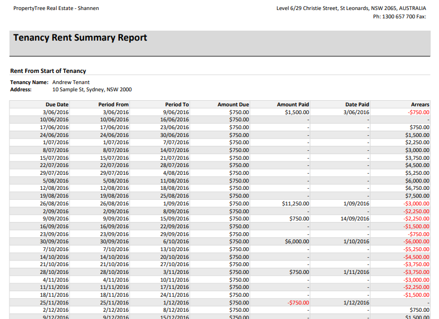Click the arrears value -$6,000.00
This screenshot has width=439, height=319.
(x=416, y=242)
